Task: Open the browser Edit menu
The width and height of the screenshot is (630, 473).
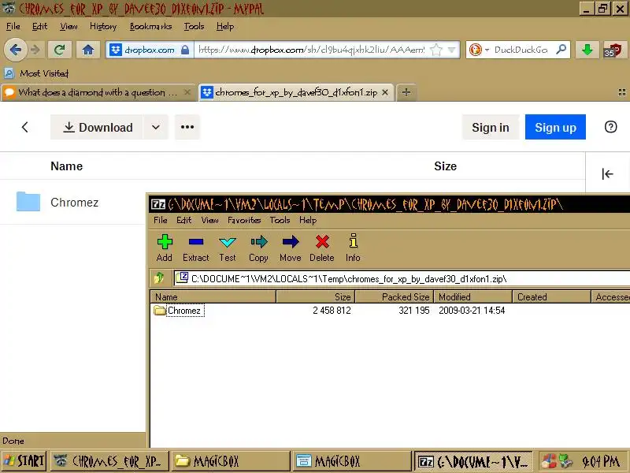Action: [x=39, y=27]
